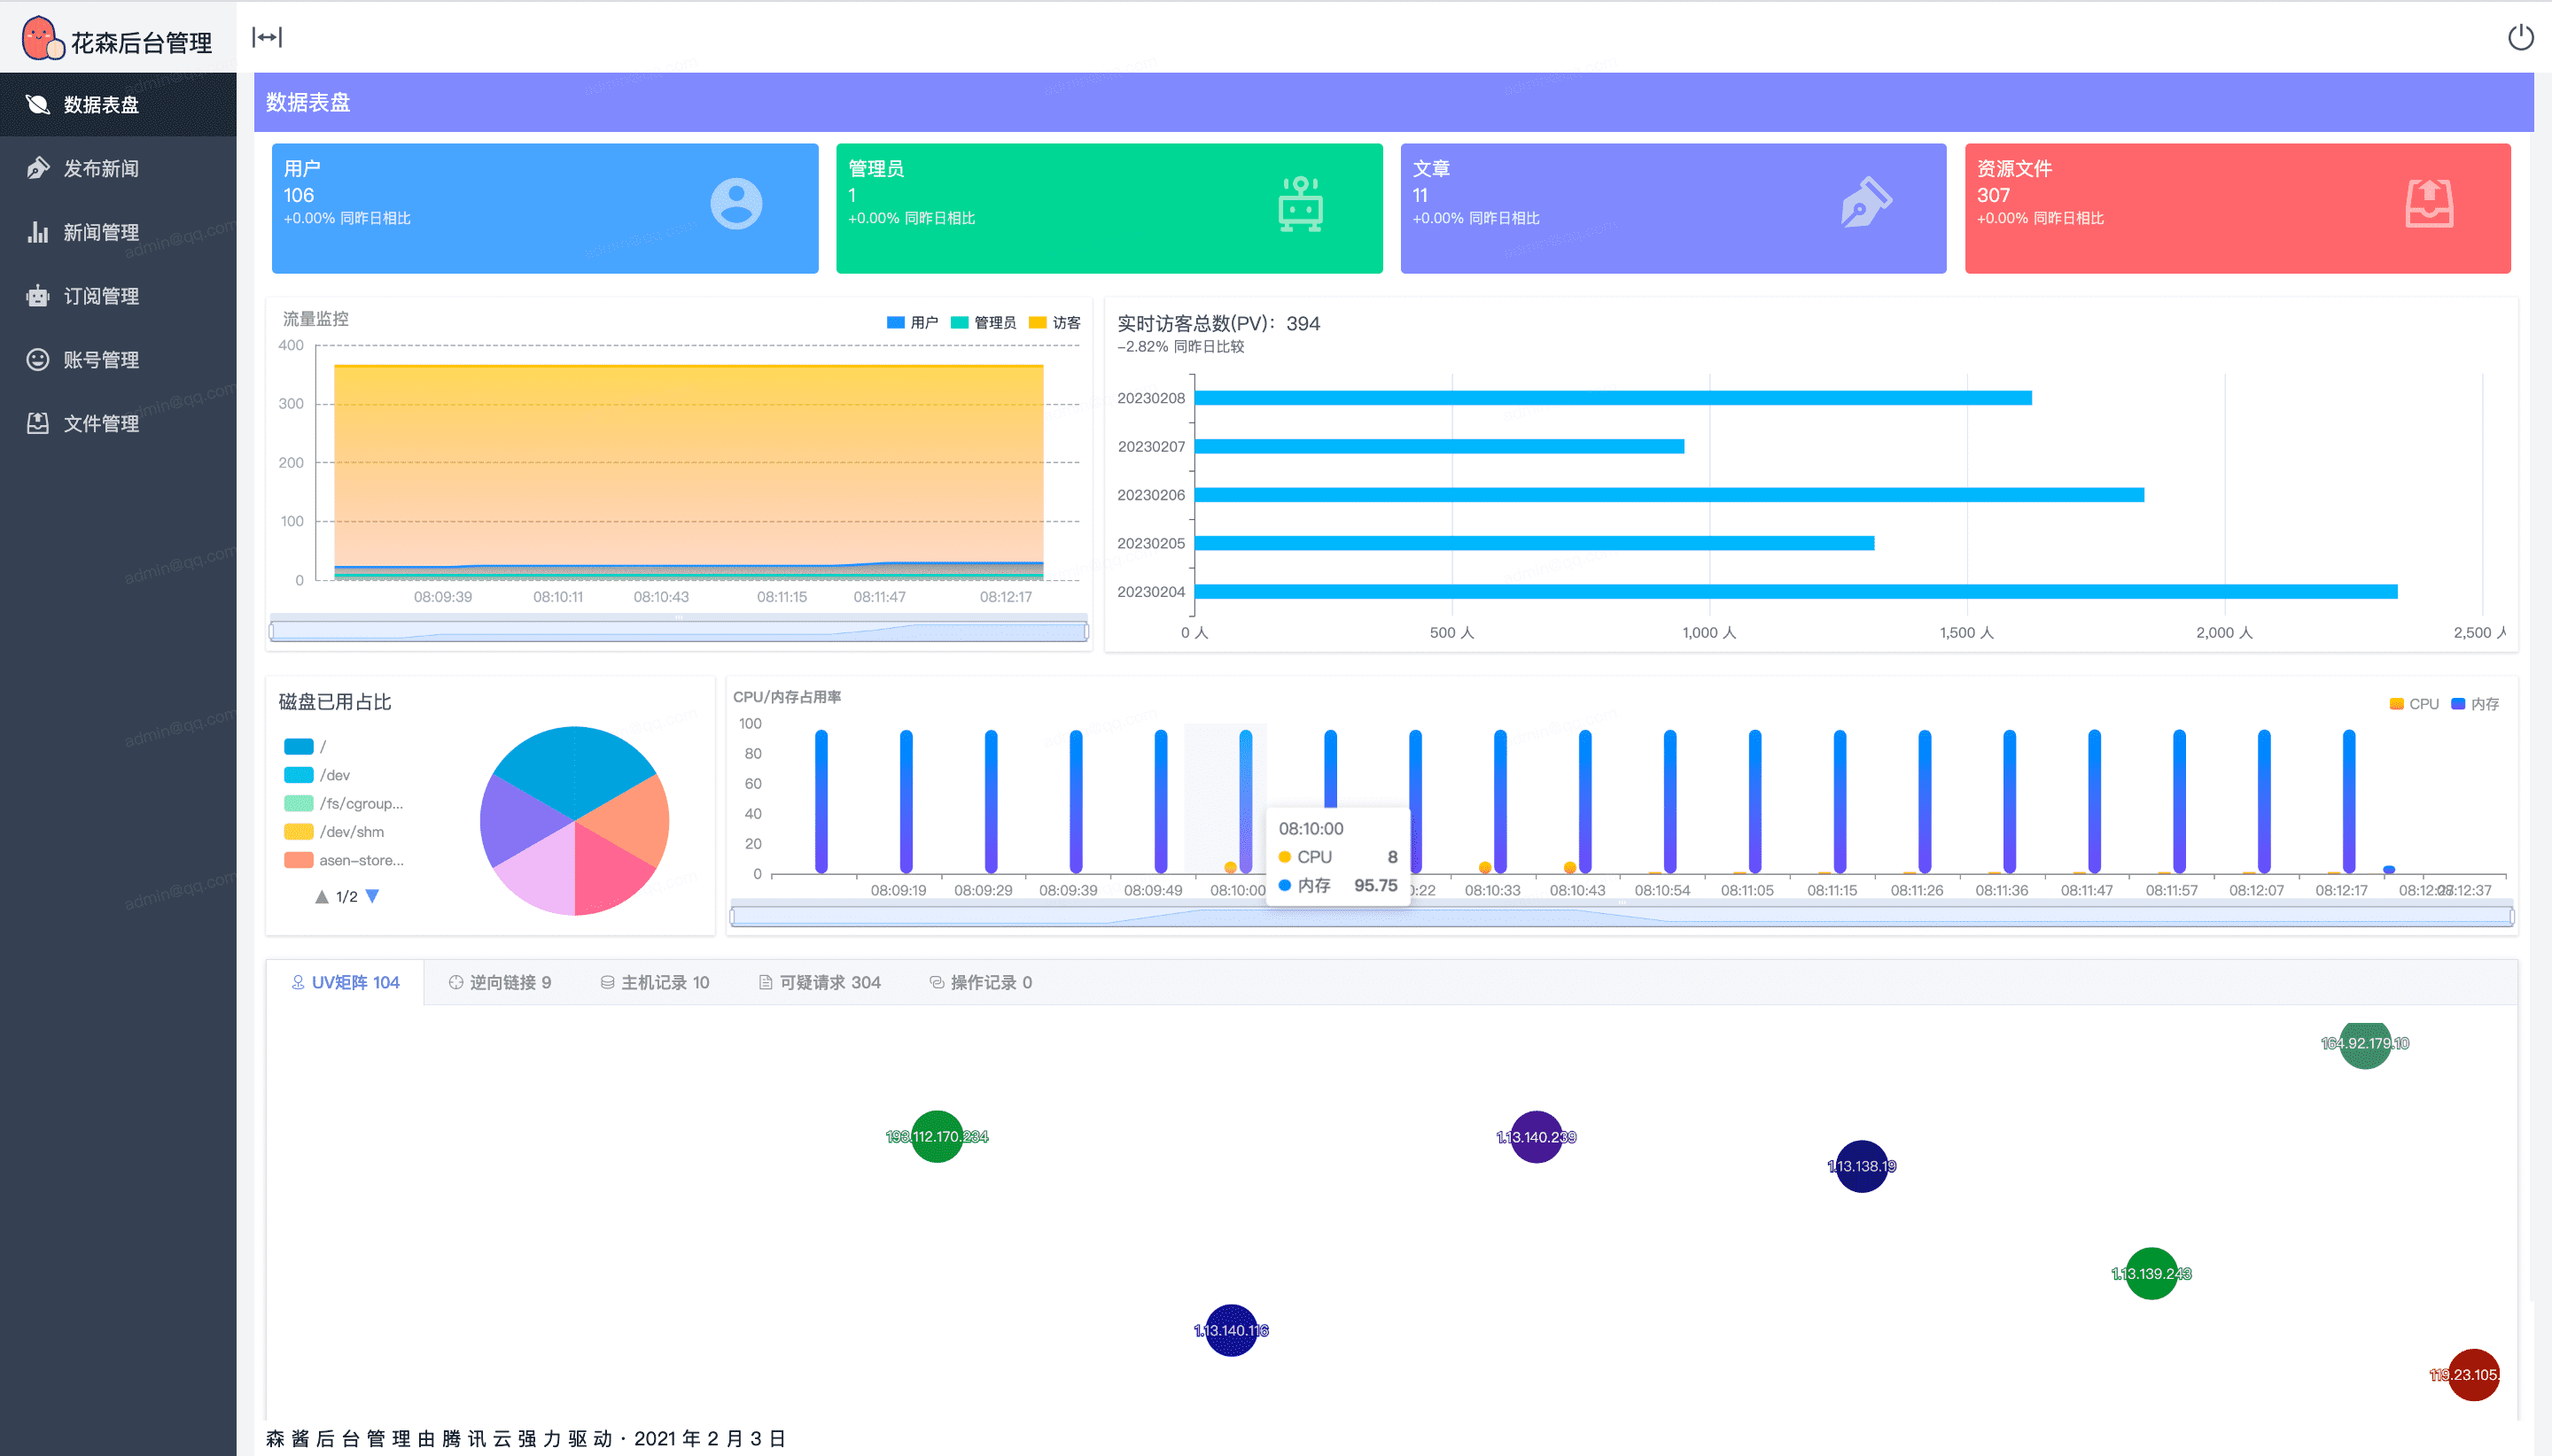Click the planet icon beside 数据表盘
2552x1456 pixels.
pyautogui.click(x=38, y=104)
